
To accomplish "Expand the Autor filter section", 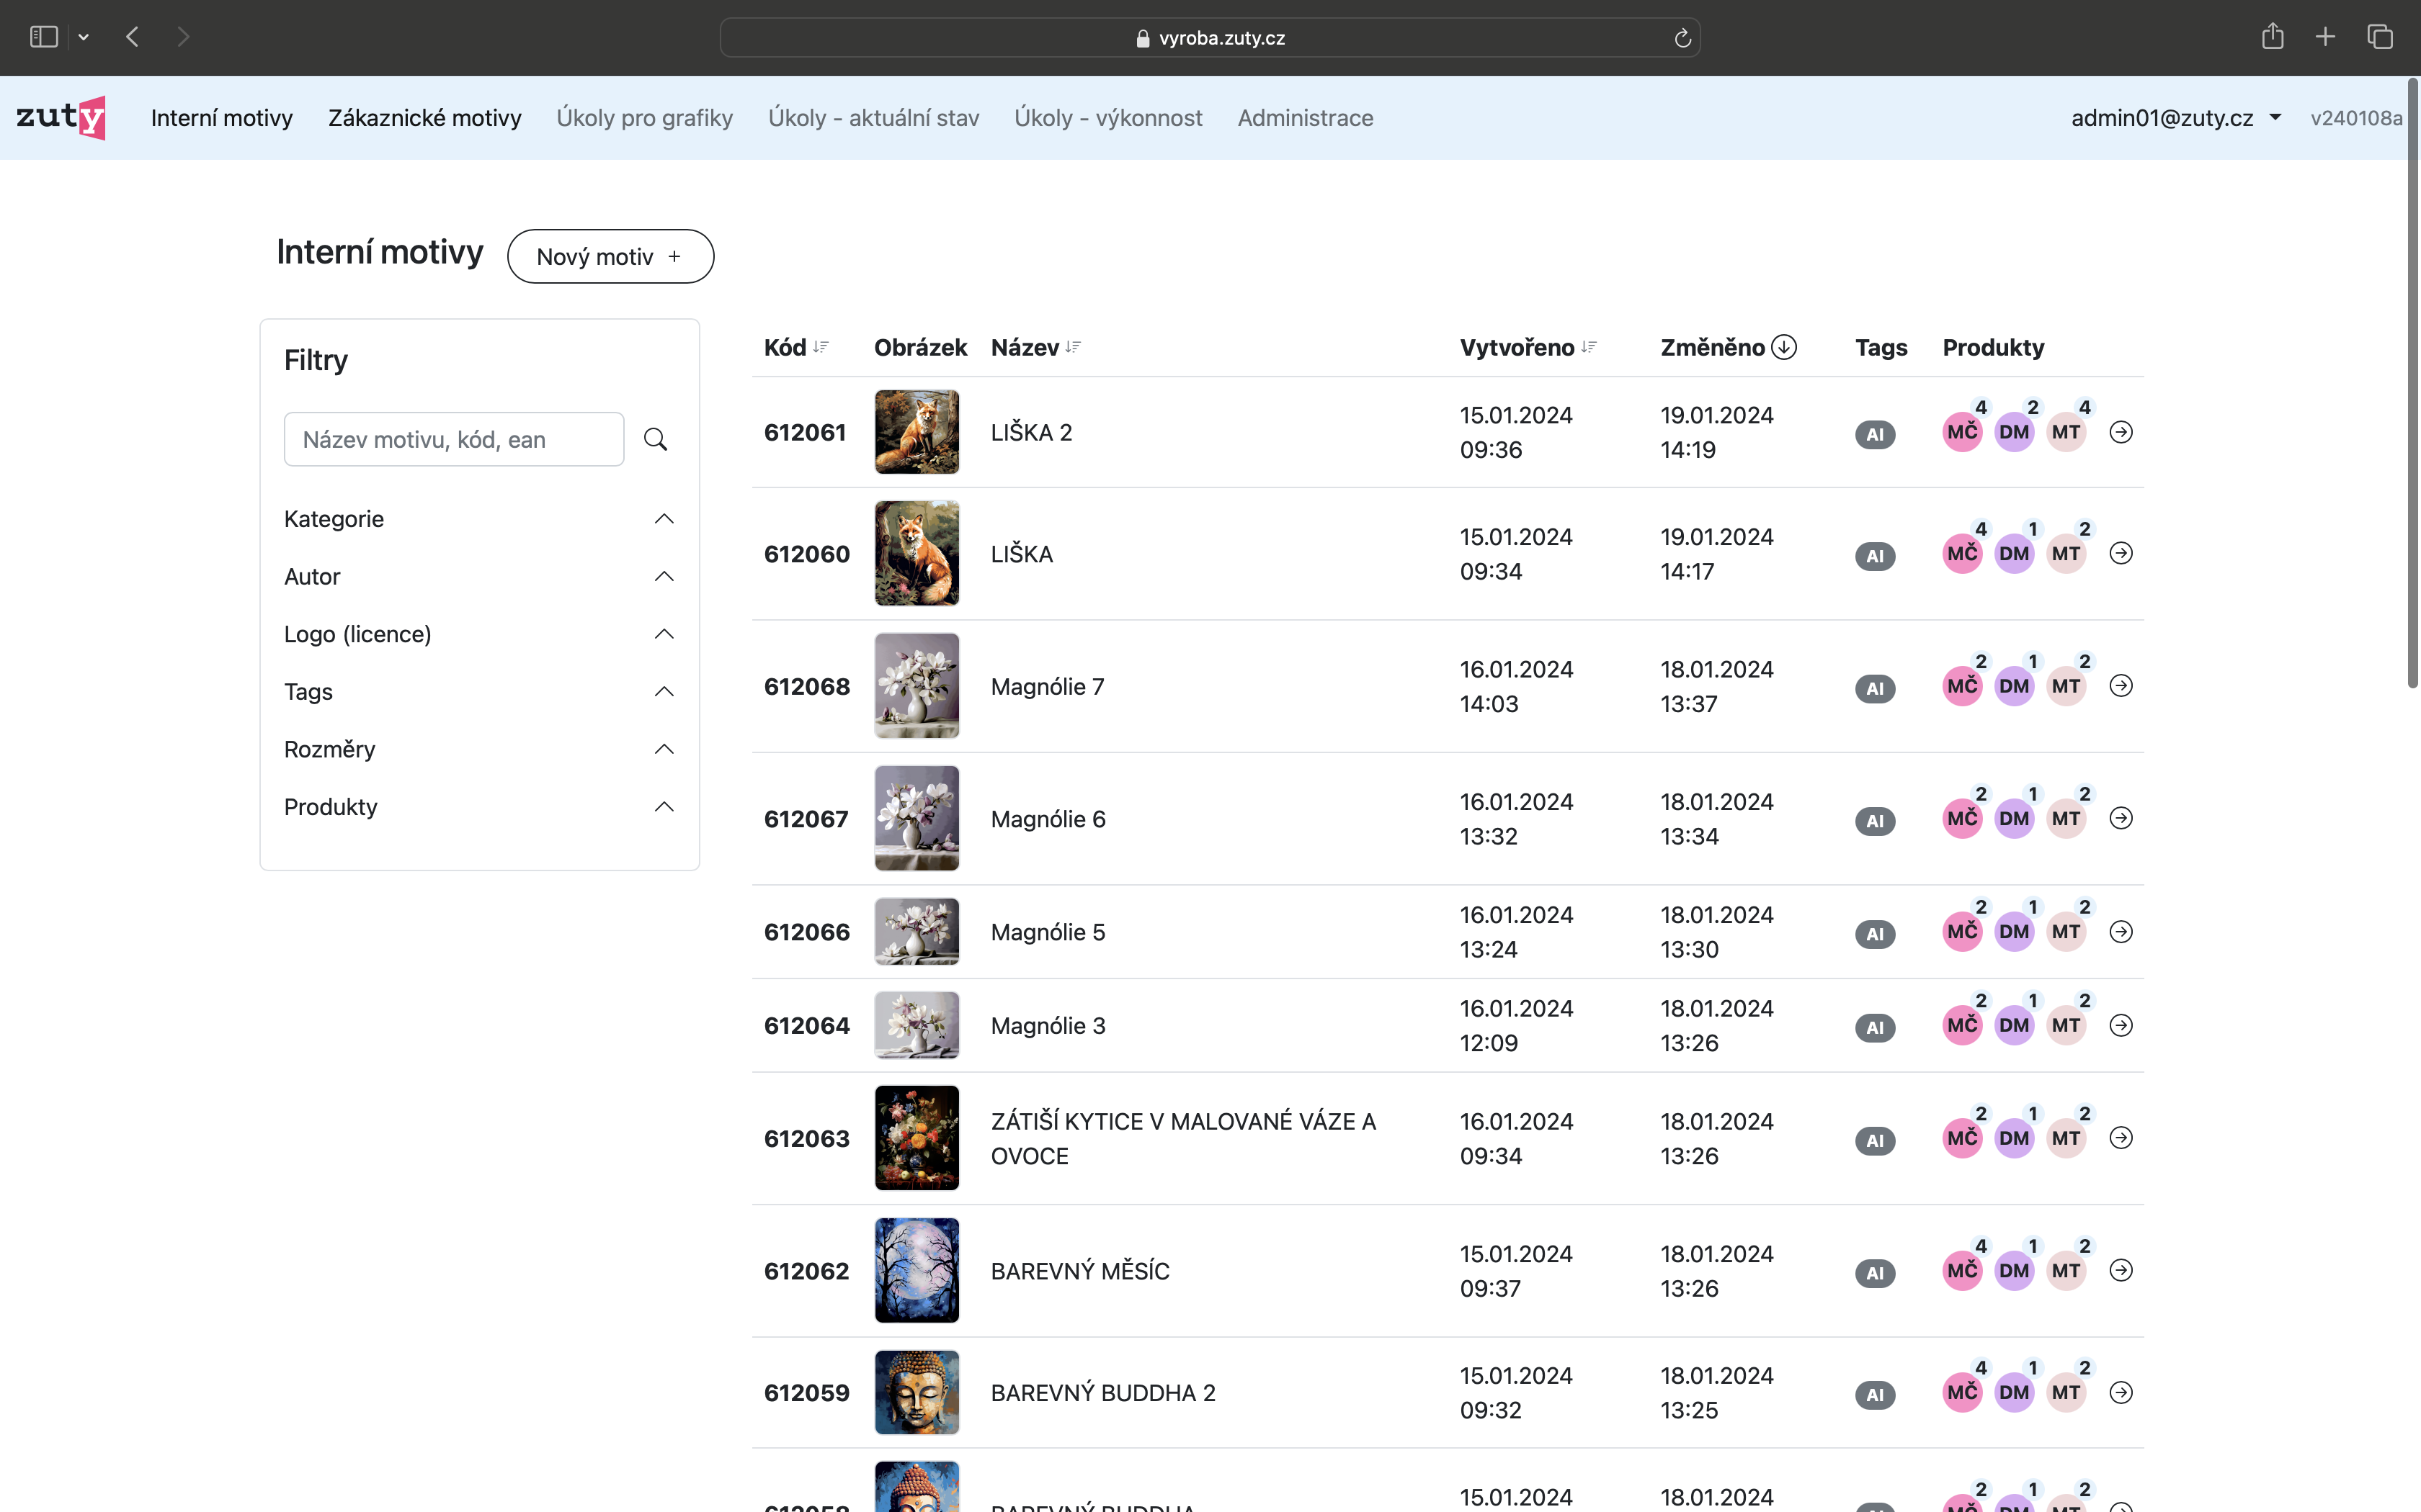I will [x=664, y=577].
